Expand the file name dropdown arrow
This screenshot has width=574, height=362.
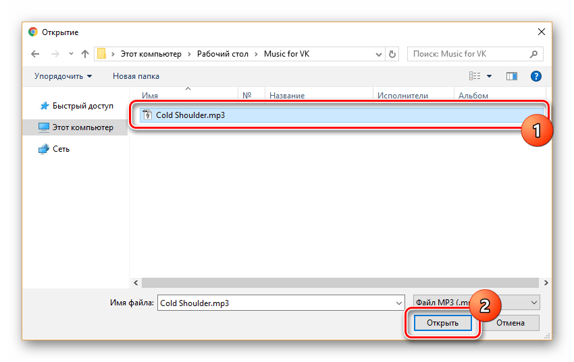pos(399,303)
